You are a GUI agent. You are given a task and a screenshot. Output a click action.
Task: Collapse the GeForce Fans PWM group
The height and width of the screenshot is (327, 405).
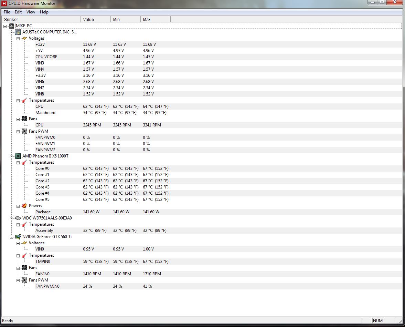point(18,280)
